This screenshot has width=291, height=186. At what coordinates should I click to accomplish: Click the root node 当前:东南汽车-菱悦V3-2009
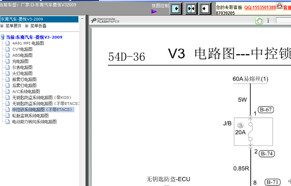[x=34, y=37]
